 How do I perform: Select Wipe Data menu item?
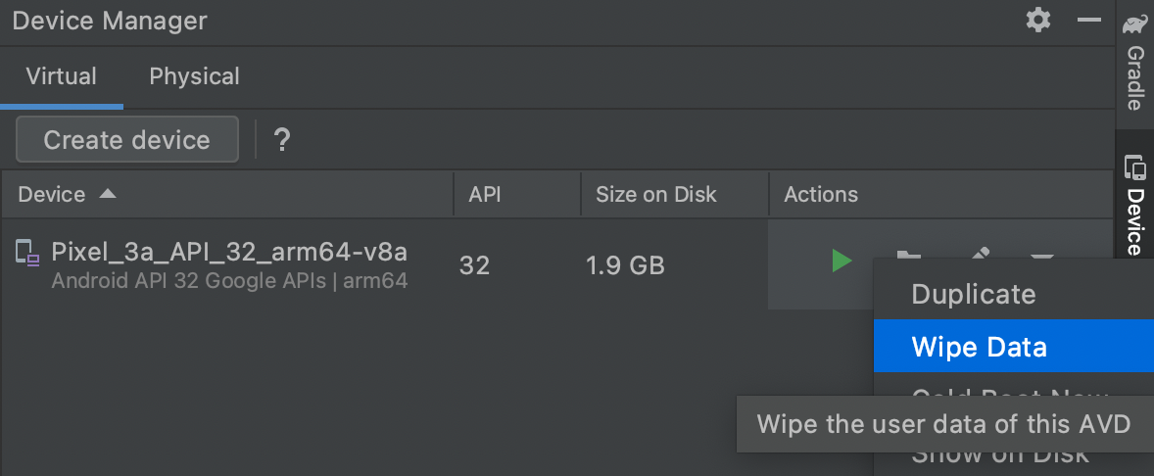click(979, 347)
